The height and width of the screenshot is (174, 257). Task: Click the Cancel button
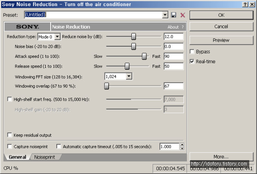pos(222,26)
